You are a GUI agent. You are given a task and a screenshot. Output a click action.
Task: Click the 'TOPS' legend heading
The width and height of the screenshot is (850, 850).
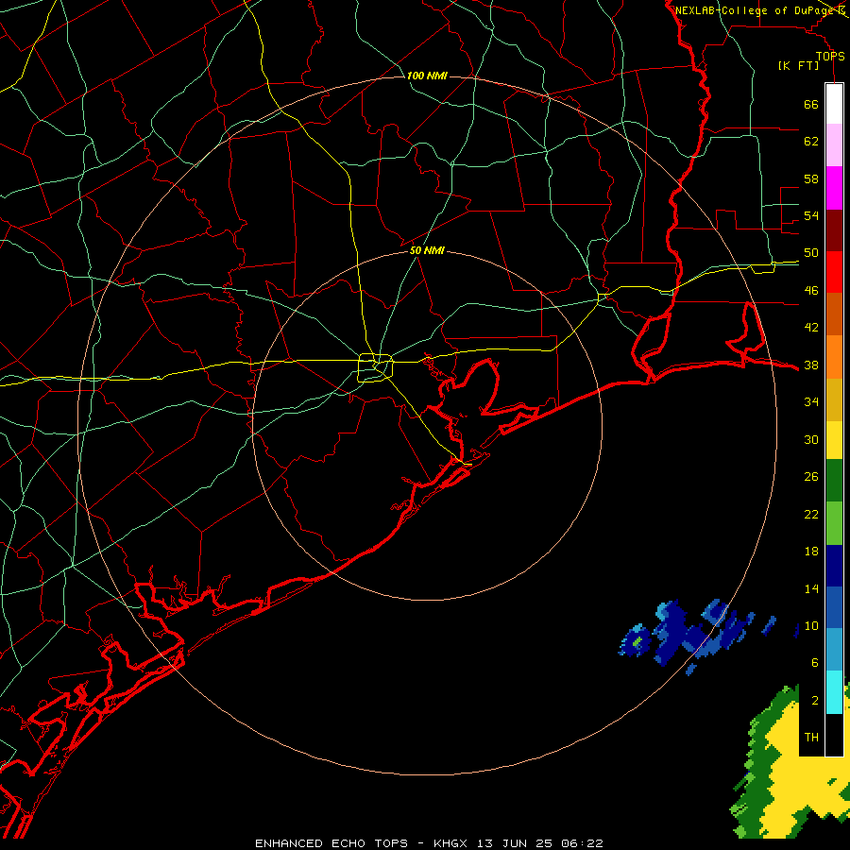(830, 56)
